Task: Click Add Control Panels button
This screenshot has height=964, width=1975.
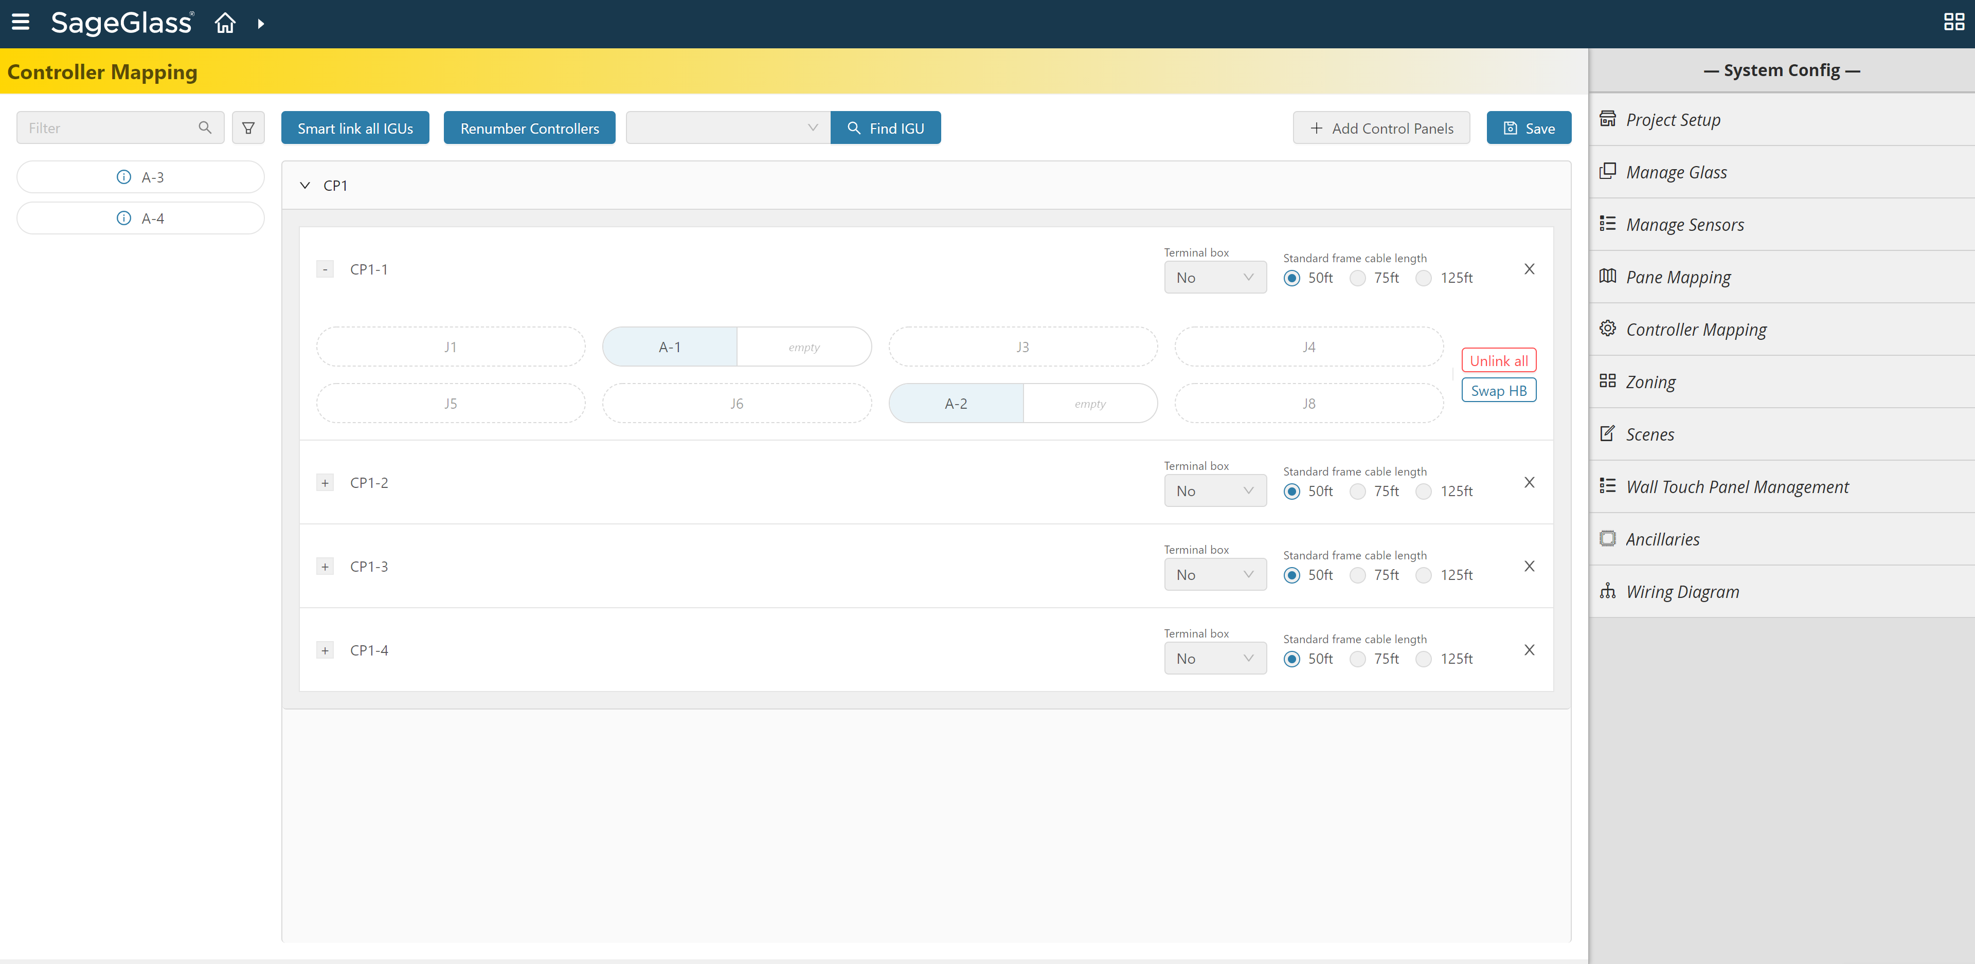Action: click(x=1381, y=127)
